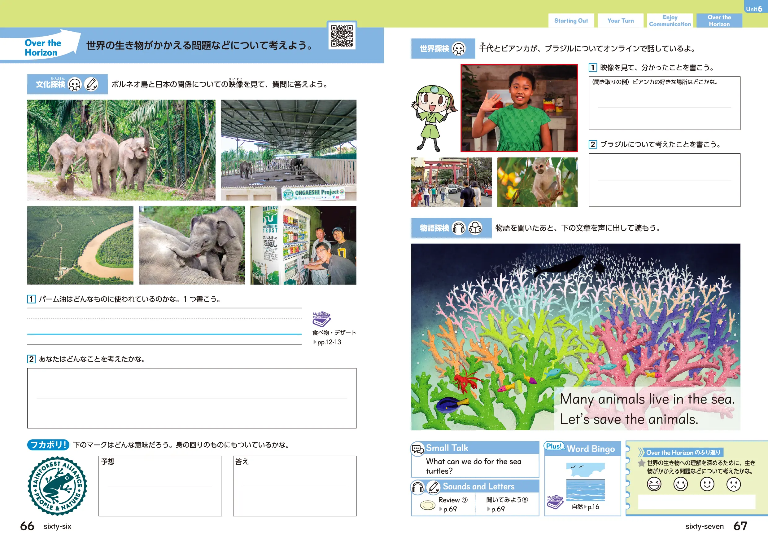Click the Bianca video thumbnail
Viewport: 768px width, 544px height.
coord(519,108)
